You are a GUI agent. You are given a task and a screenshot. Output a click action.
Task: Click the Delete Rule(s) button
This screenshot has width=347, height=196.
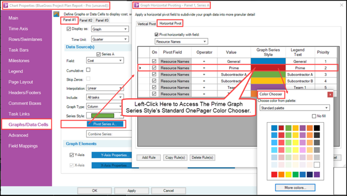click(202, 157)
